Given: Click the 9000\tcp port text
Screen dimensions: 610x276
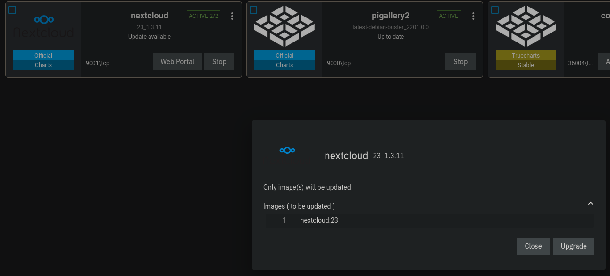Looking at the screenshot, I should 339,63.
